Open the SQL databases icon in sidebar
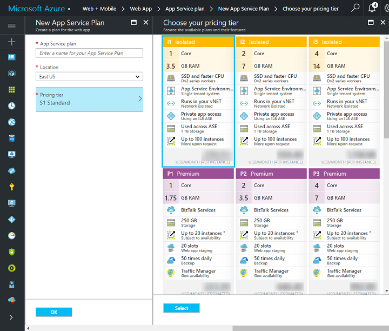The height and width of the screenshot is (331, 389). [x=12, y=138]
